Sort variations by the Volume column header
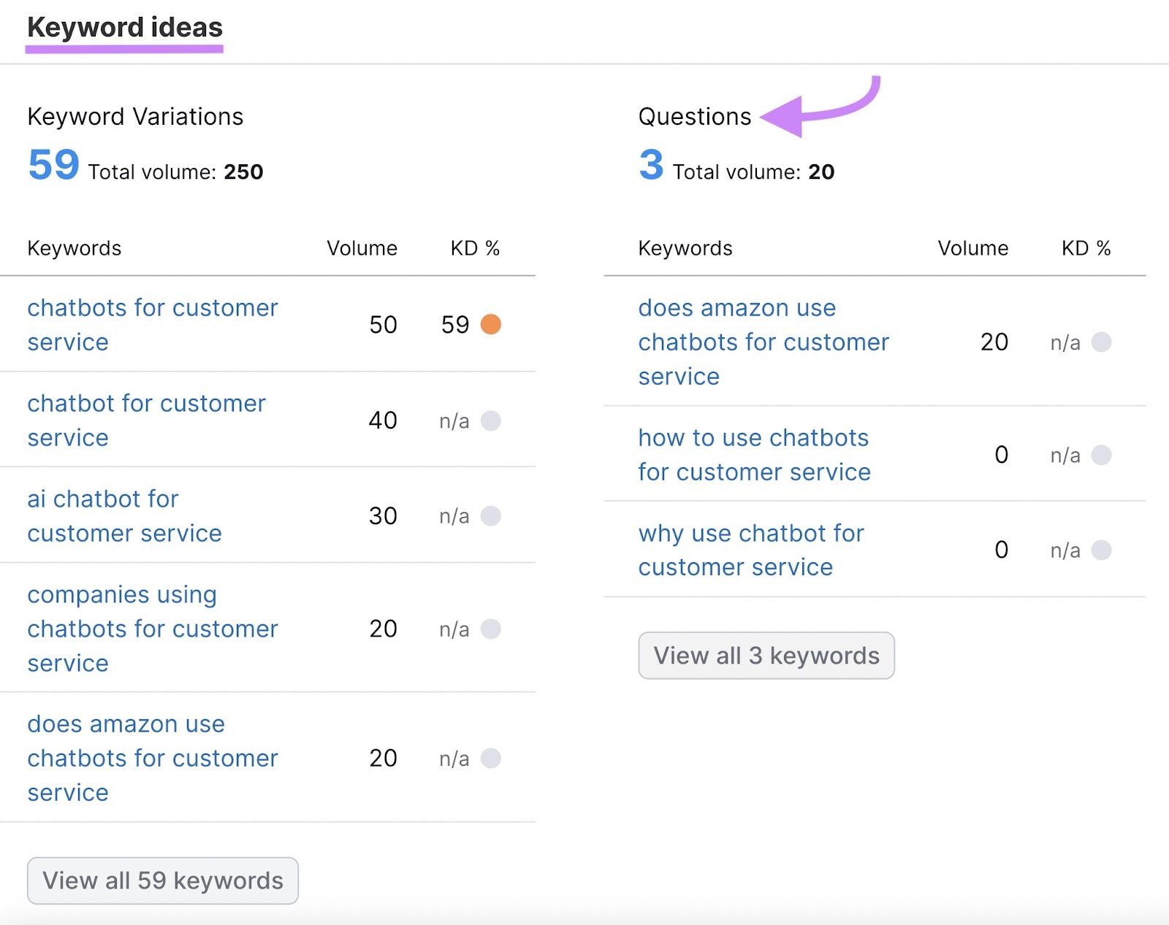 point(362,248)
